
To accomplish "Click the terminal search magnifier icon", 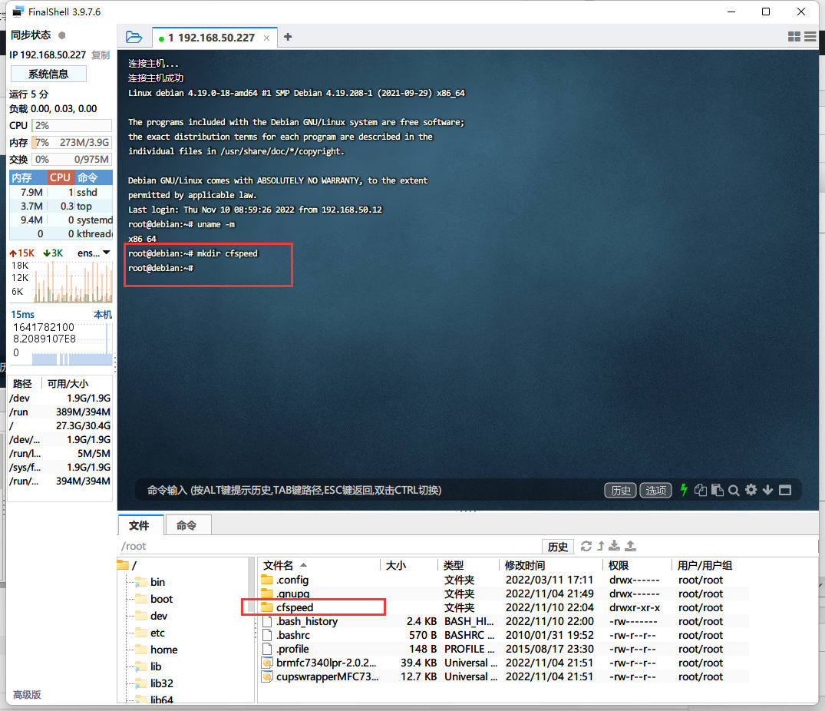I will (734, 490).
